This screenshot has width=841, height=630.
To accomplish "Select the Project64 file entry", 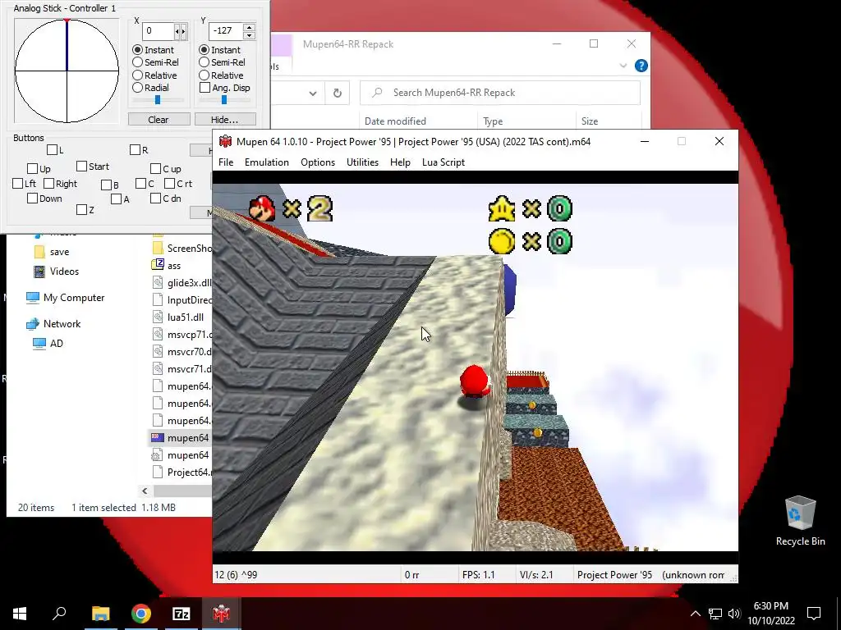I will click(182, 472).
